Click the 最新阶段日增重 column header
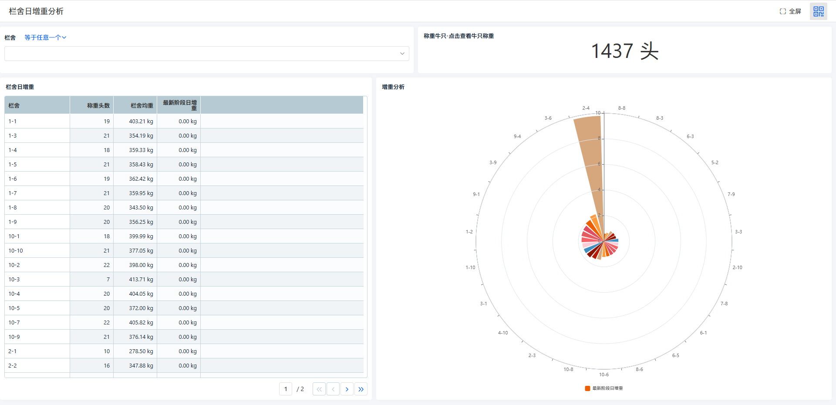Viewport: 836px width, 405px height. (179, 105)
